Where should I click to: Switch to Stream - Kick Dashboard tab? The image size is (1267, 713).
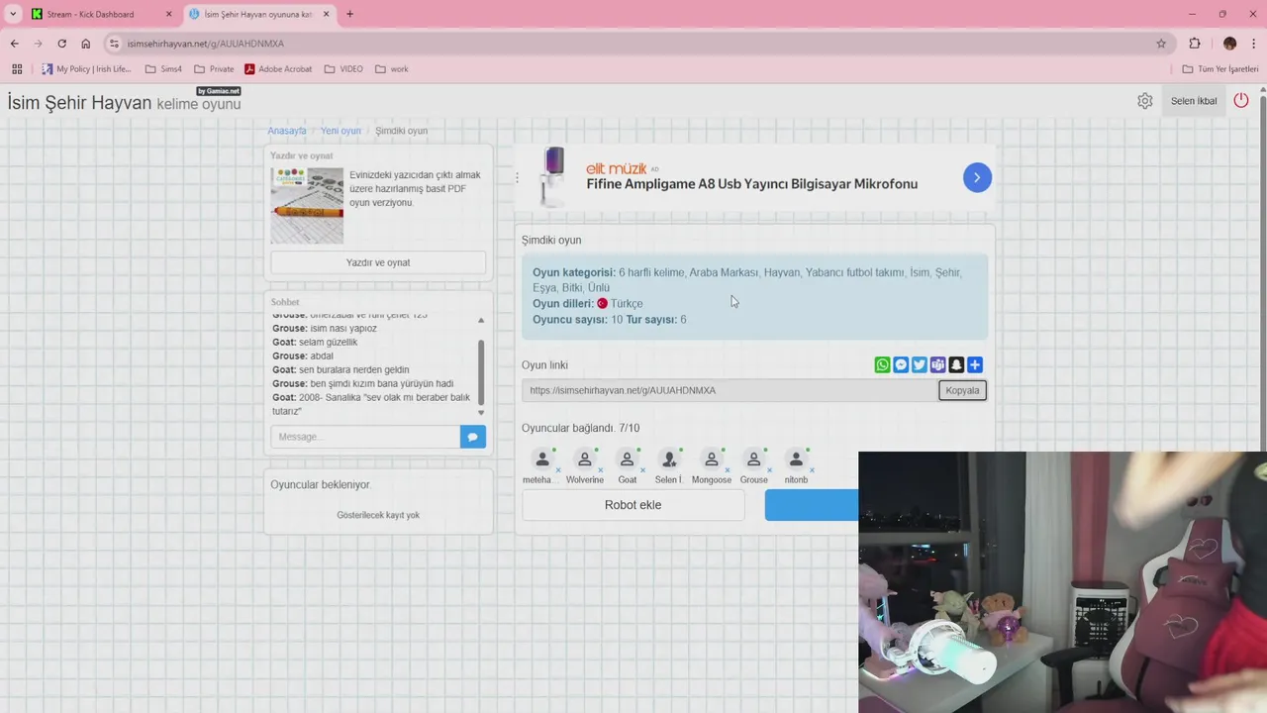[x=101, y=14]
